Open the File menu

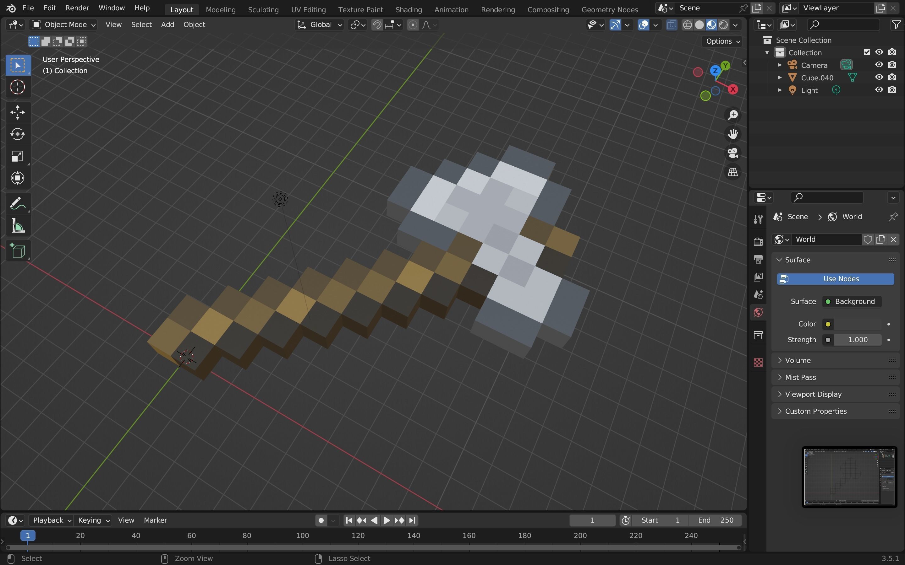28,8
